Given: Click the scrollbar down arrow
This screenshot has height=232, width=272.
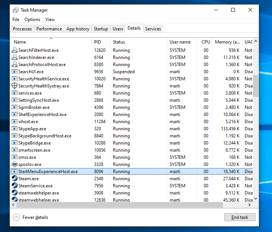Looking at the screenshot, I should (256, 199).
